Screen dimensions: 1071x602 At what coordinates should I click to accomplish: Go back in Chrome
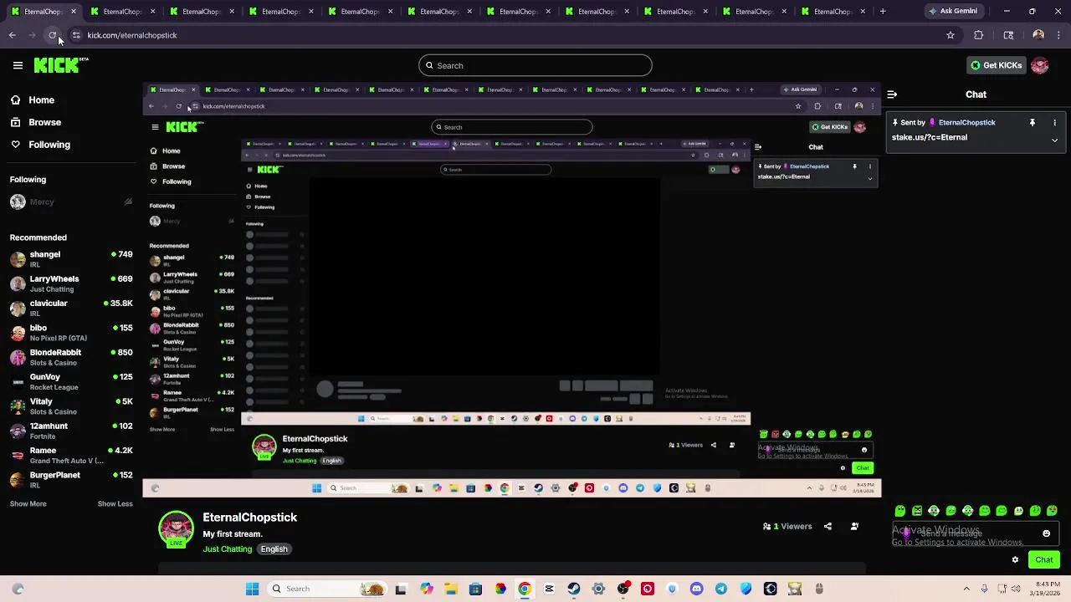(x=12, y=35)
